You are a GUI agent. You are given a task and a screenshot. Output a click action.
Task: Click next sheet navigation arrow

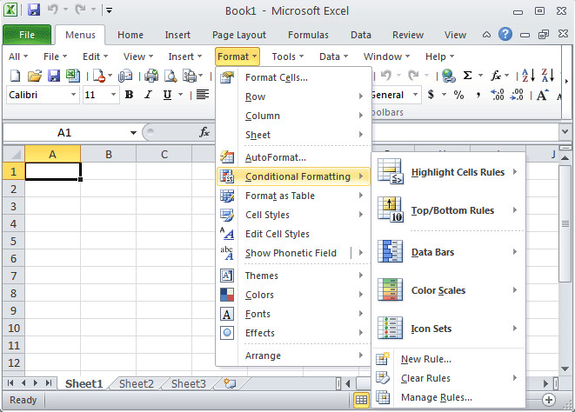(x=36, y=383)
